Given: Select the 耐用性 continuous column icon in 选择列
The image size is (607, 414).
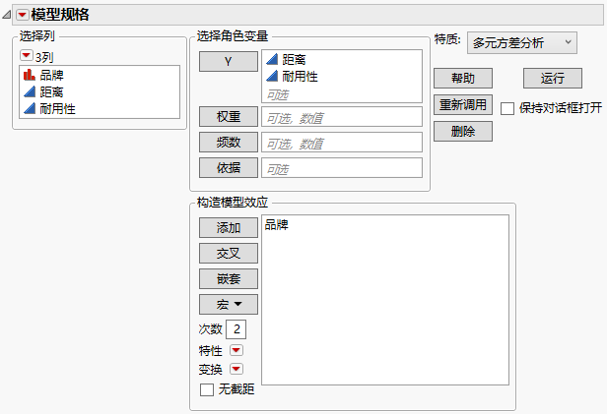Looking at the screenshot, I should [x=29, y=108].
